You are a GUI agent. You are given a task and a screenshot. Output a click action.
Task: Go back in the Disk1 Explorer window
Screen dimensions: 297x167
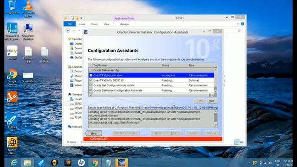click(68, 31)
